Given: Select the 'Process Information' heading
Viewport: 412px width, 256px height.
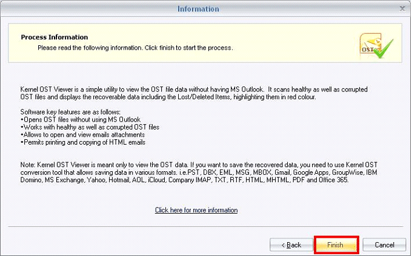Looking at the screenshot, I should tap(55, 37).
